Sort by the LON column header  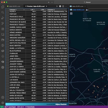43,10
